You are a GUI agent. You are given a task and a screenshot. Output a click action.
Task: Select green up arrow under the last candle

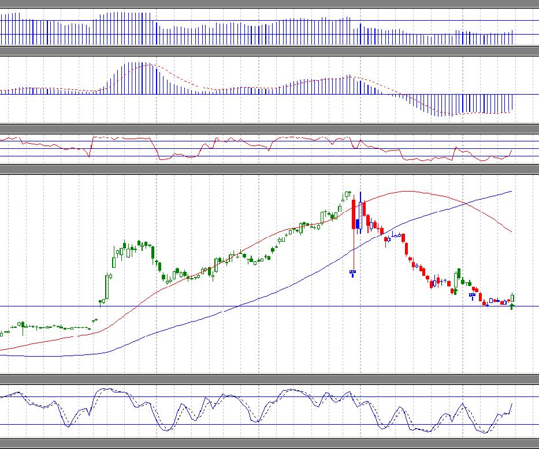(x=512, y=306)
